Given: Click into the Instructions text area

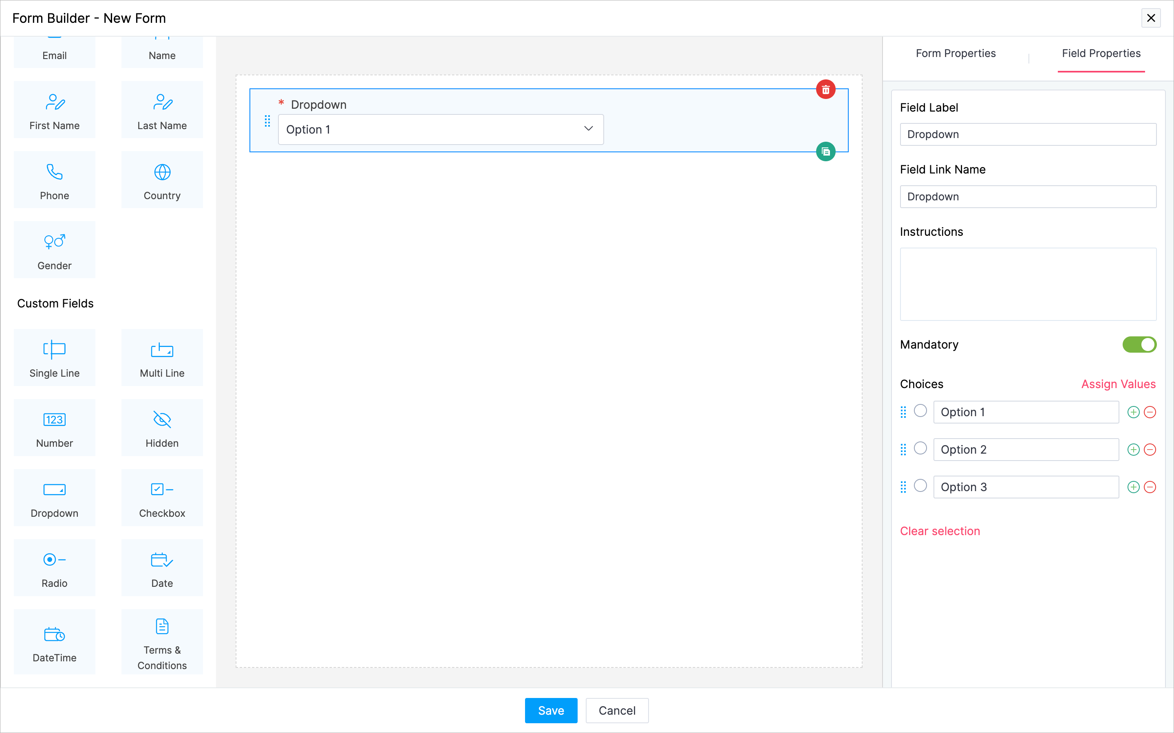Looking at the screenshot, I should (x=1028, y=284).
